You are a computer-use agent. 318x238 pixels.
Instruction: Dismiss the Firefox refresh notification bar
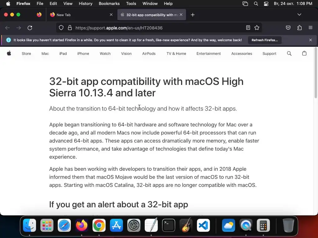310,40
